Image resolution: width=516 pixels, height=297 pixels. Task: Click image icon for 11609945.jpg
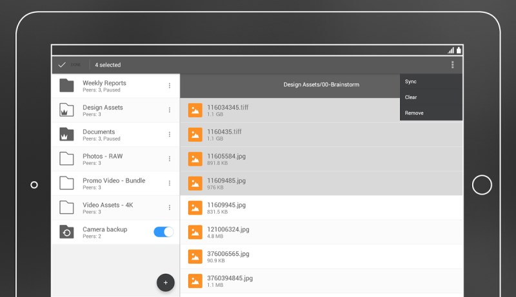pos(195,207)
